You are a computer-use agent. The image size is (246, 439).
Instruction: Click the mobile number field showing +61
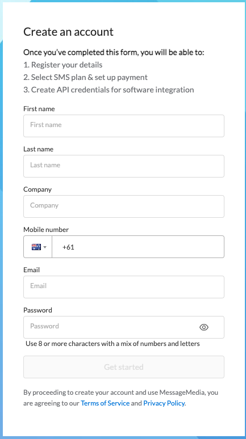pos(138,247)
